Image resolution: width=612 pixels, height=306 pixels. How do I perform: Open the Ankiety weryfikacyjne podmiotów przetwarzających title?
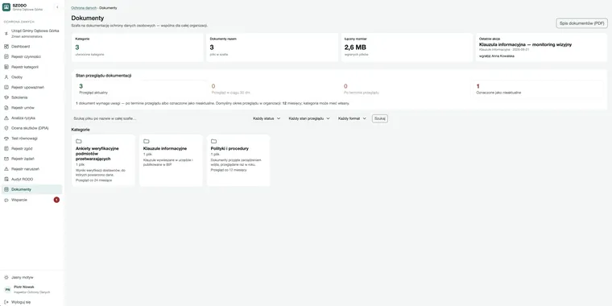point(97,153)
